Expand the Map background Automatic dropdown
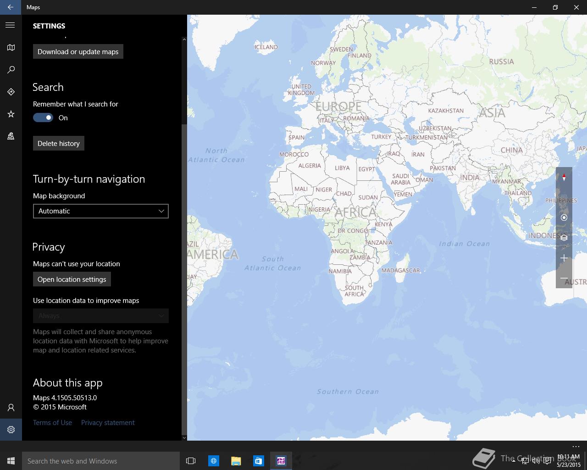Viewport: 587px width, 470px height. [x=101, y=211]
